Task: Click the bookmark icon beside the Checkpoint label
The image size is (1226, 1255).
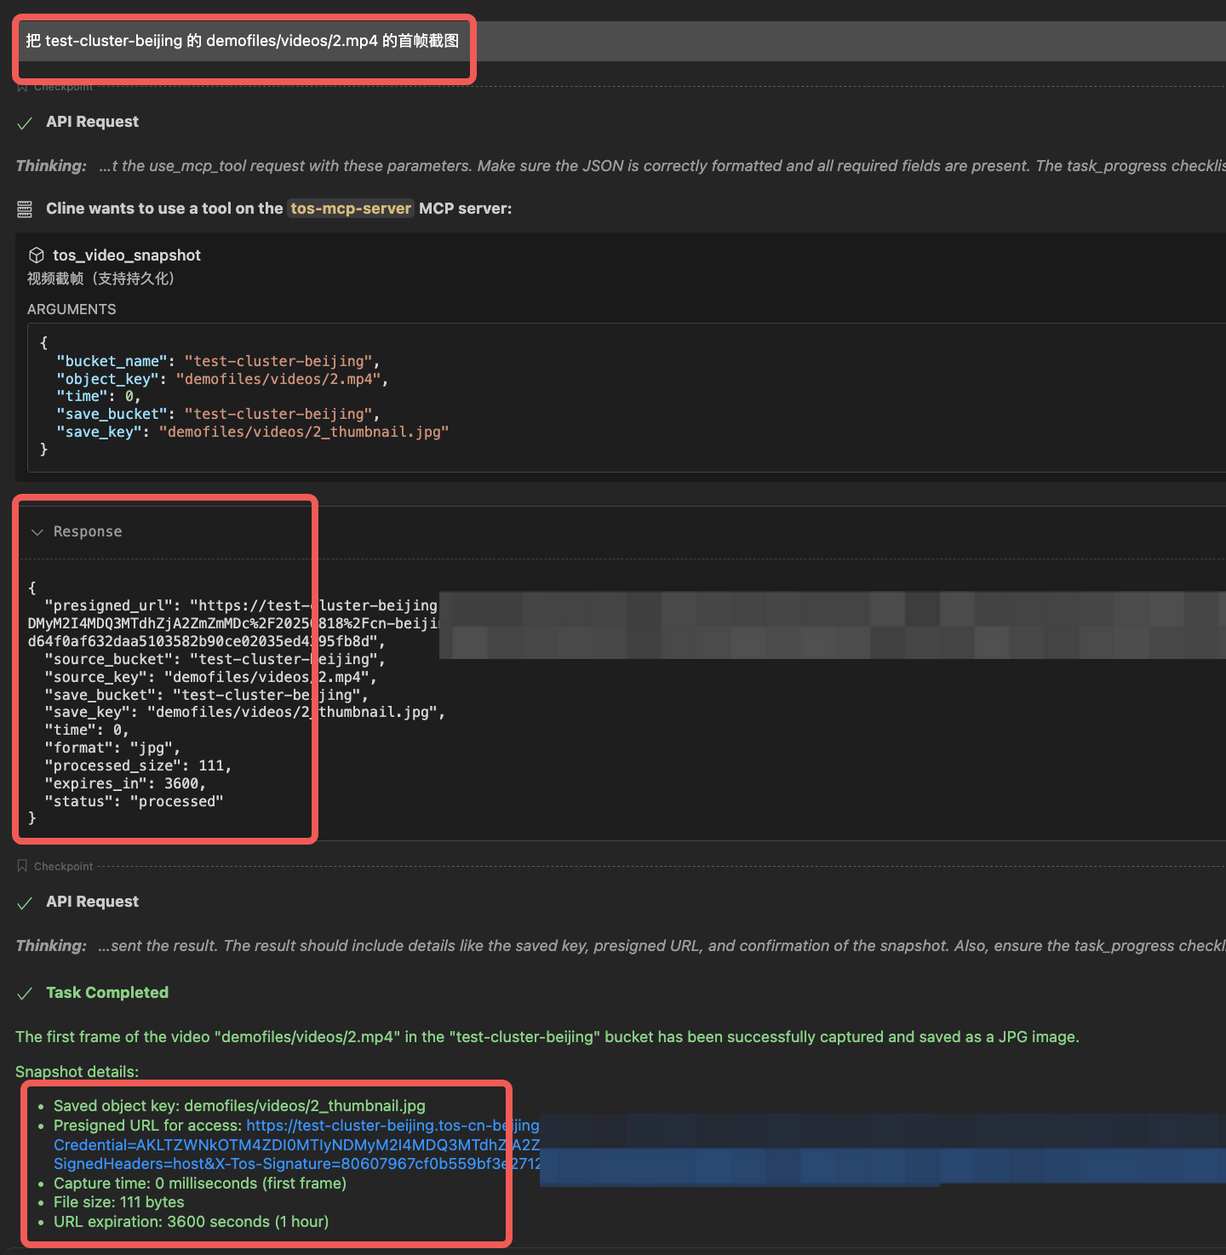Action: [x=22, y=866]
